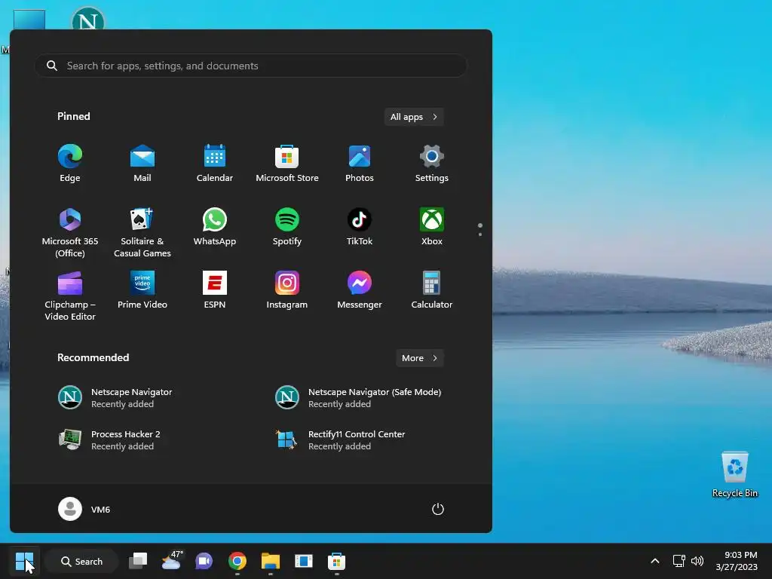The height and width of the screenshot is (579, 772).
Task: Open clock showing 9:03 PM
Action: point(737,561)
